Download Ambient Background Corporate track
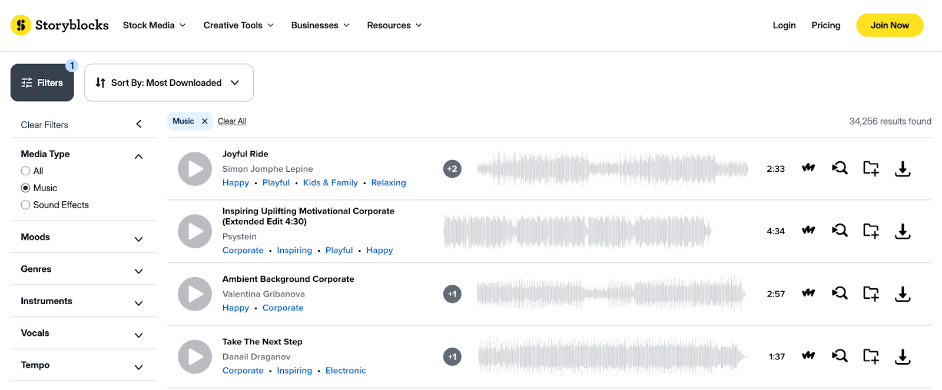942x390 pixels. 903,294
